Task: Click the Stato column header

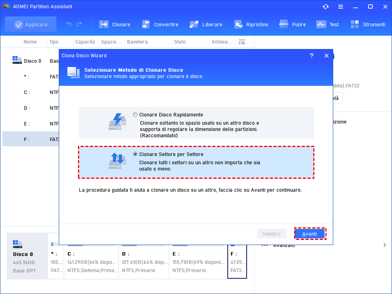Action: (180, 42)
